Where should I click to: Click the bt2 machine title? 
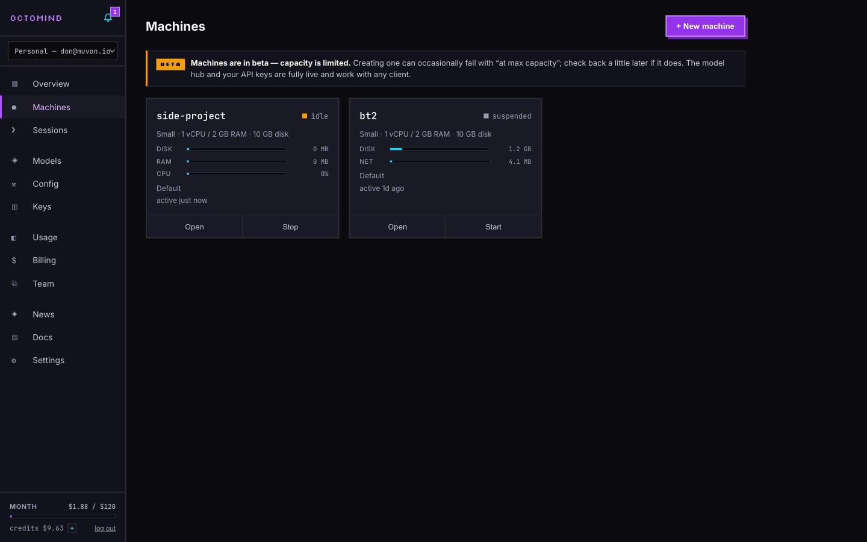(368, 116)
